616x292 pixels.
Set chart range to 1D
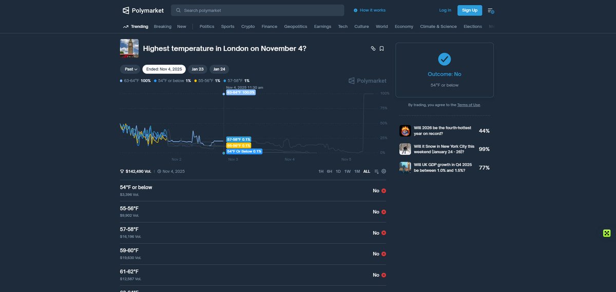[338, 171]
